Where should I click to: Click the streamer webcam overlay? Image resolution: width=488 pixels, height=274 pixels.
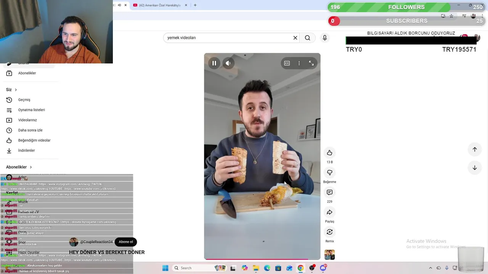(56, 32)
